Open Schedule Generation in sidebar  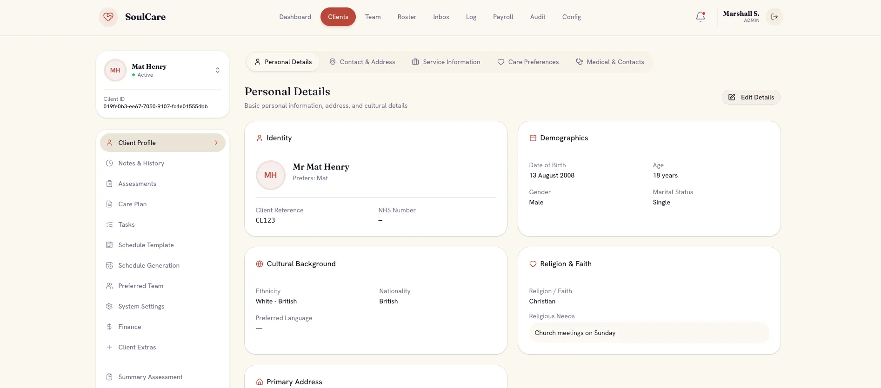(163, 265)
